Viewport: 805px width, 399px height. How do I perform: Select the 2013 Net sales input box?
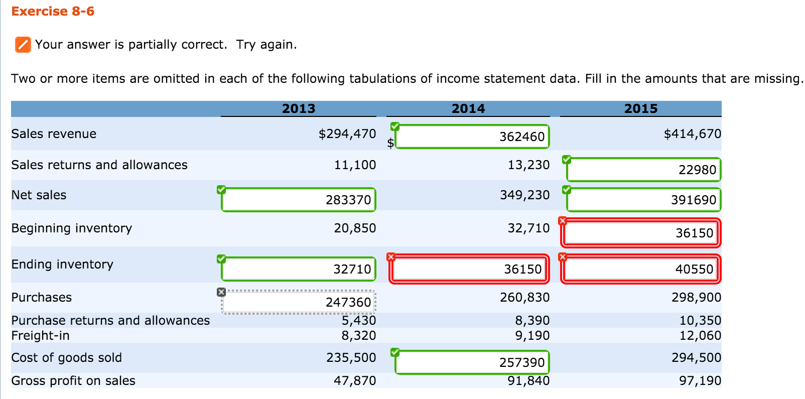(x=299, y=200)
